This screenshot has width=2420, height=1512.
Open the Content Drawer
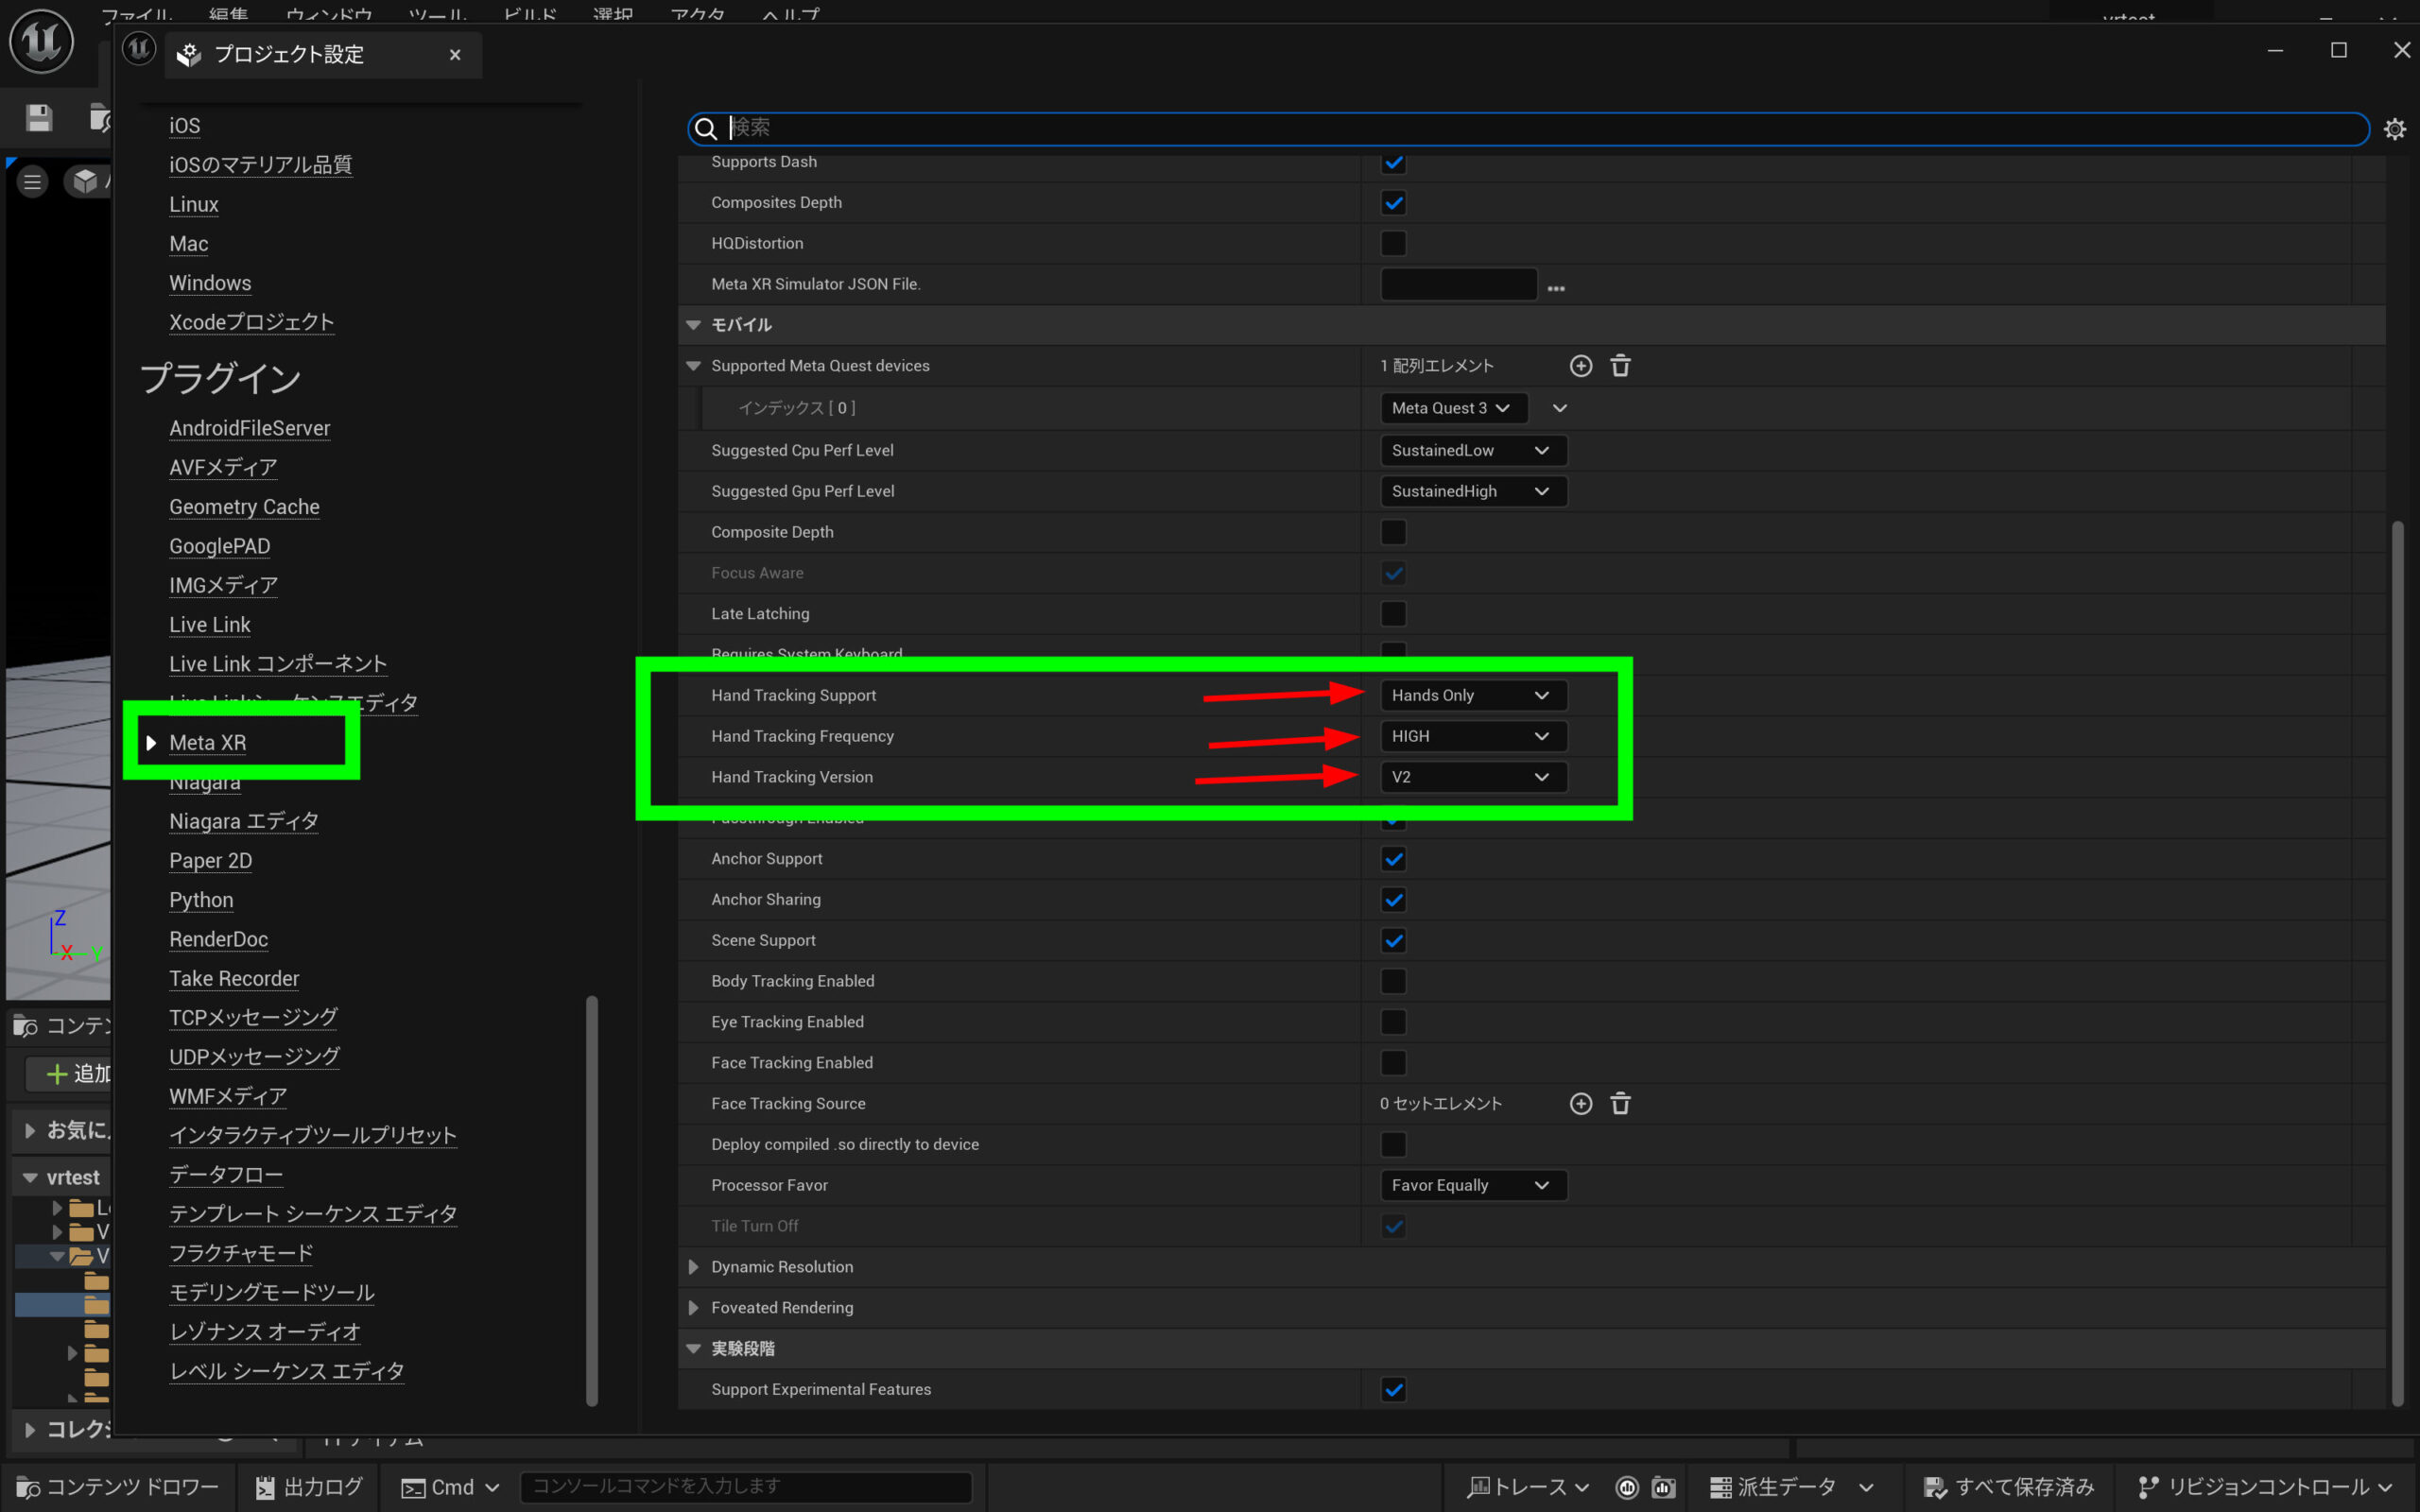tap(118, 1487)
